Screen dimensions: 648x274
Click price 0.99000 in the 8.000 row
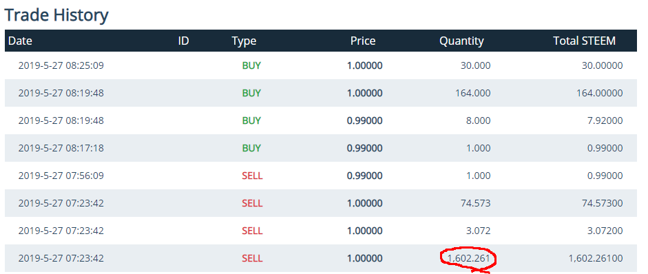pos(365,120)
